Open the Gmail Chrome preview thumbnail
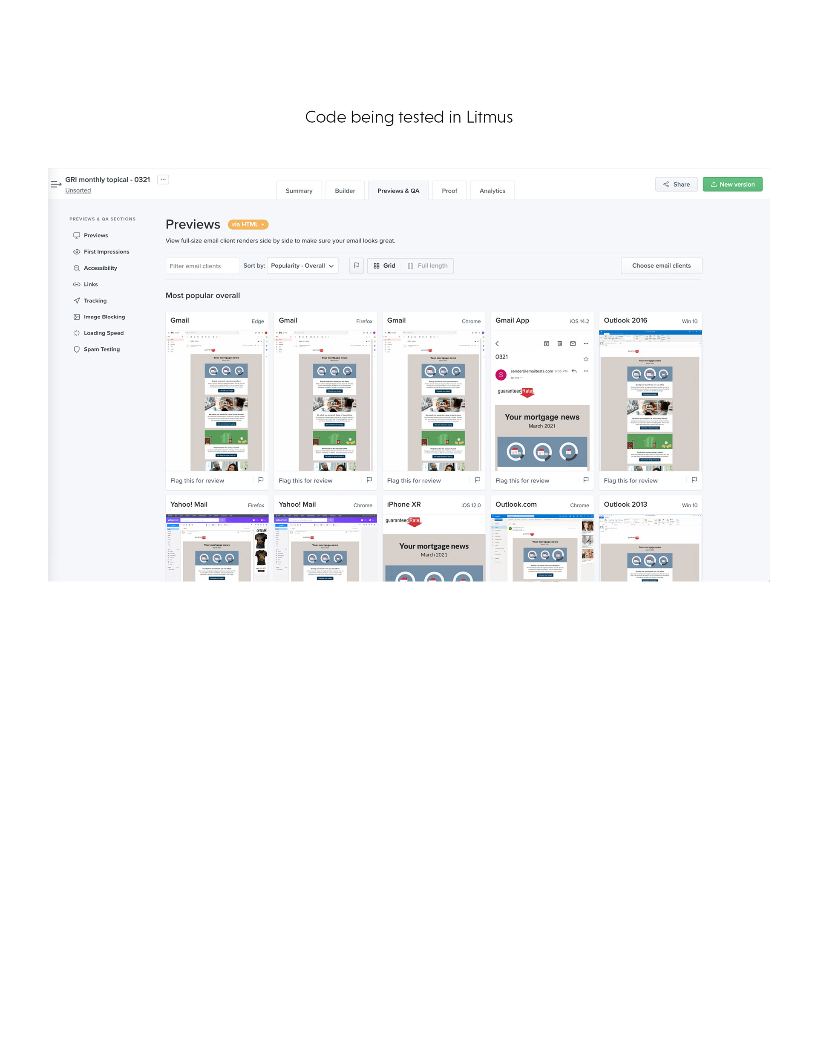 (x=434, y=401)
